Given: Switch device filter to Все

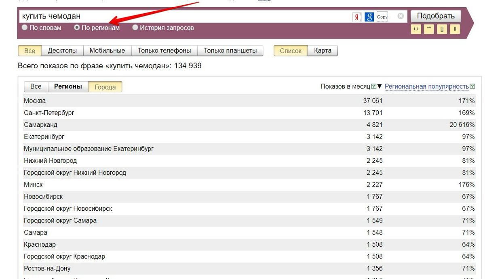Looking at the screenshot, I should pos(30,51).
